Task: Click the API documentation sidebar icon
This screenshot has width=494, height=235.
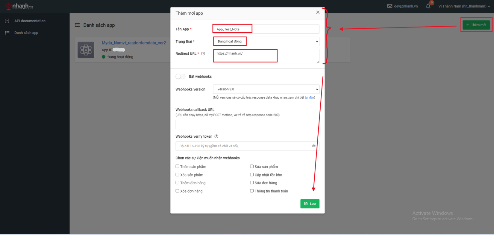Action: pyautogui.click(x=7, y=21)
